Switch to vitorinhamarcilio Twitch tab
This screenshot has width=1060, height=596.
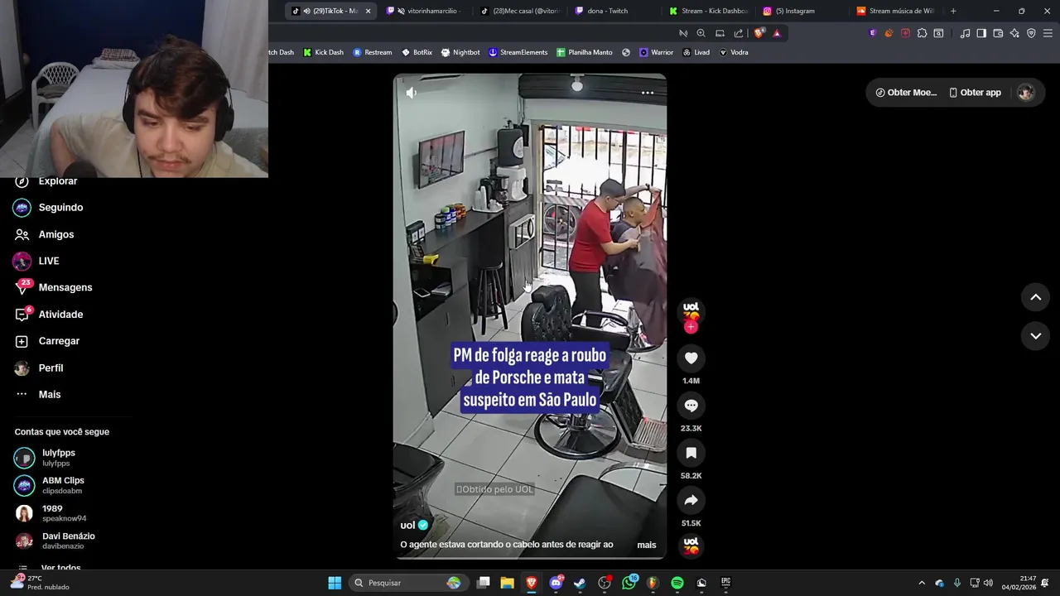tap(426, 11)
